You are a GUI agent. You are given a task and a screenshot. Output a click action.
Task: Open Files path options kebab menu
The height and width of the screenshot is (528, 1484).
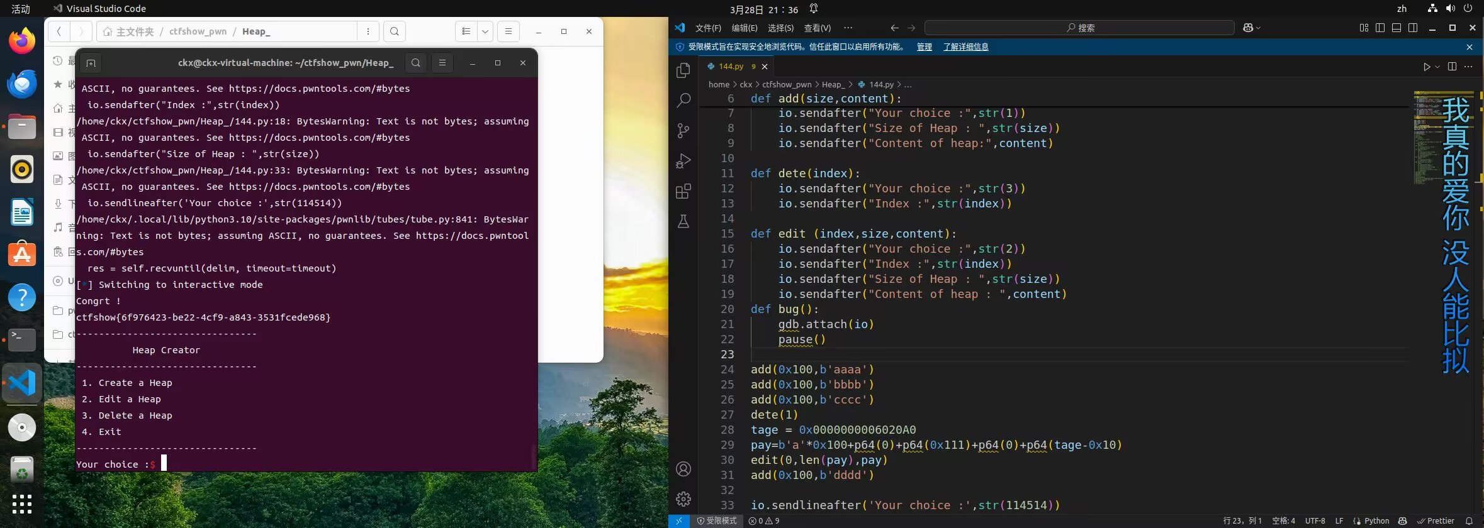pos(368,31)
